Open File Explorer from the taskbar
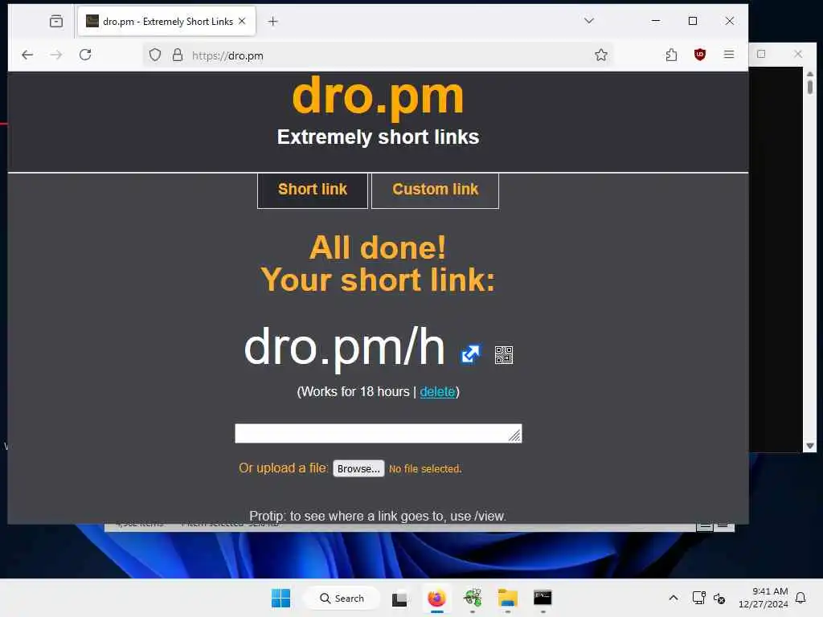 508,598
